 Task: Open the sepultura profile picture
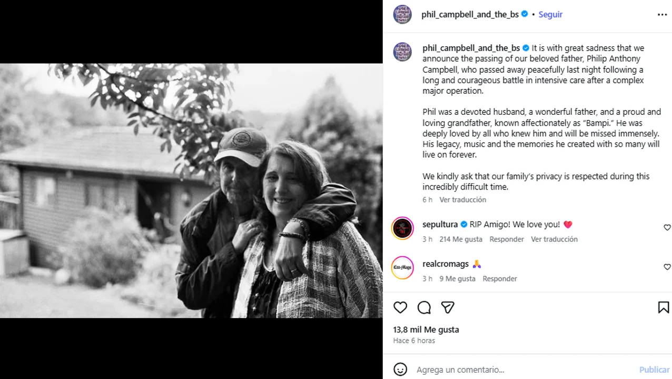tap(402, 228)
